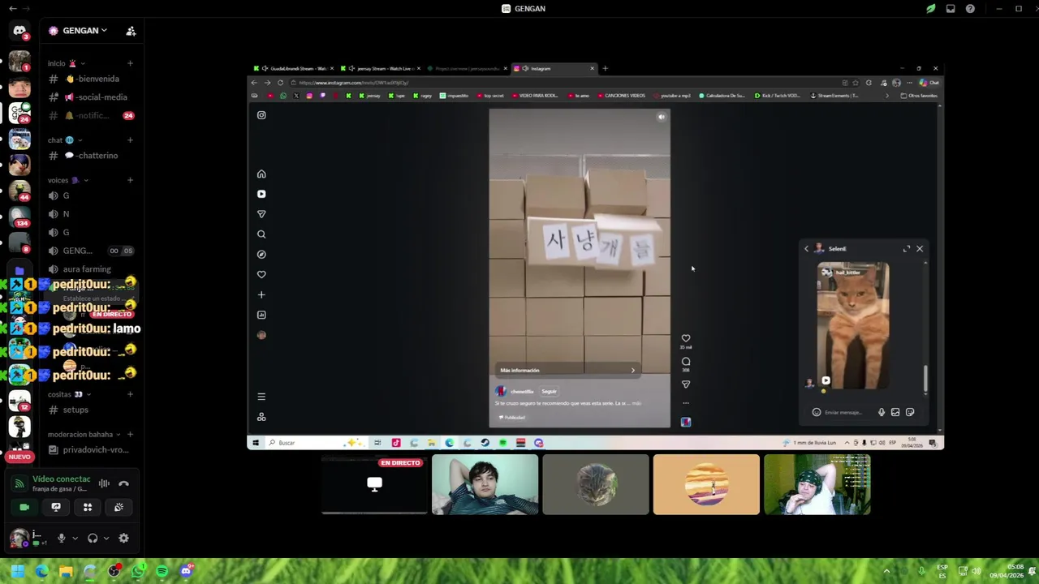Toggle noise suppression icon in voice panel

pyautogui.click(x=104, y=483)
